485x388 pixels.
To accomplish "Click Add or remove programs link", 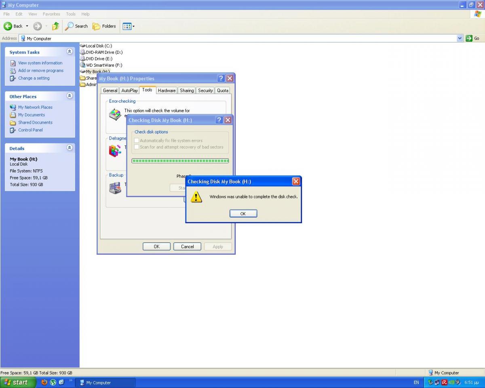I will [41, 71].
